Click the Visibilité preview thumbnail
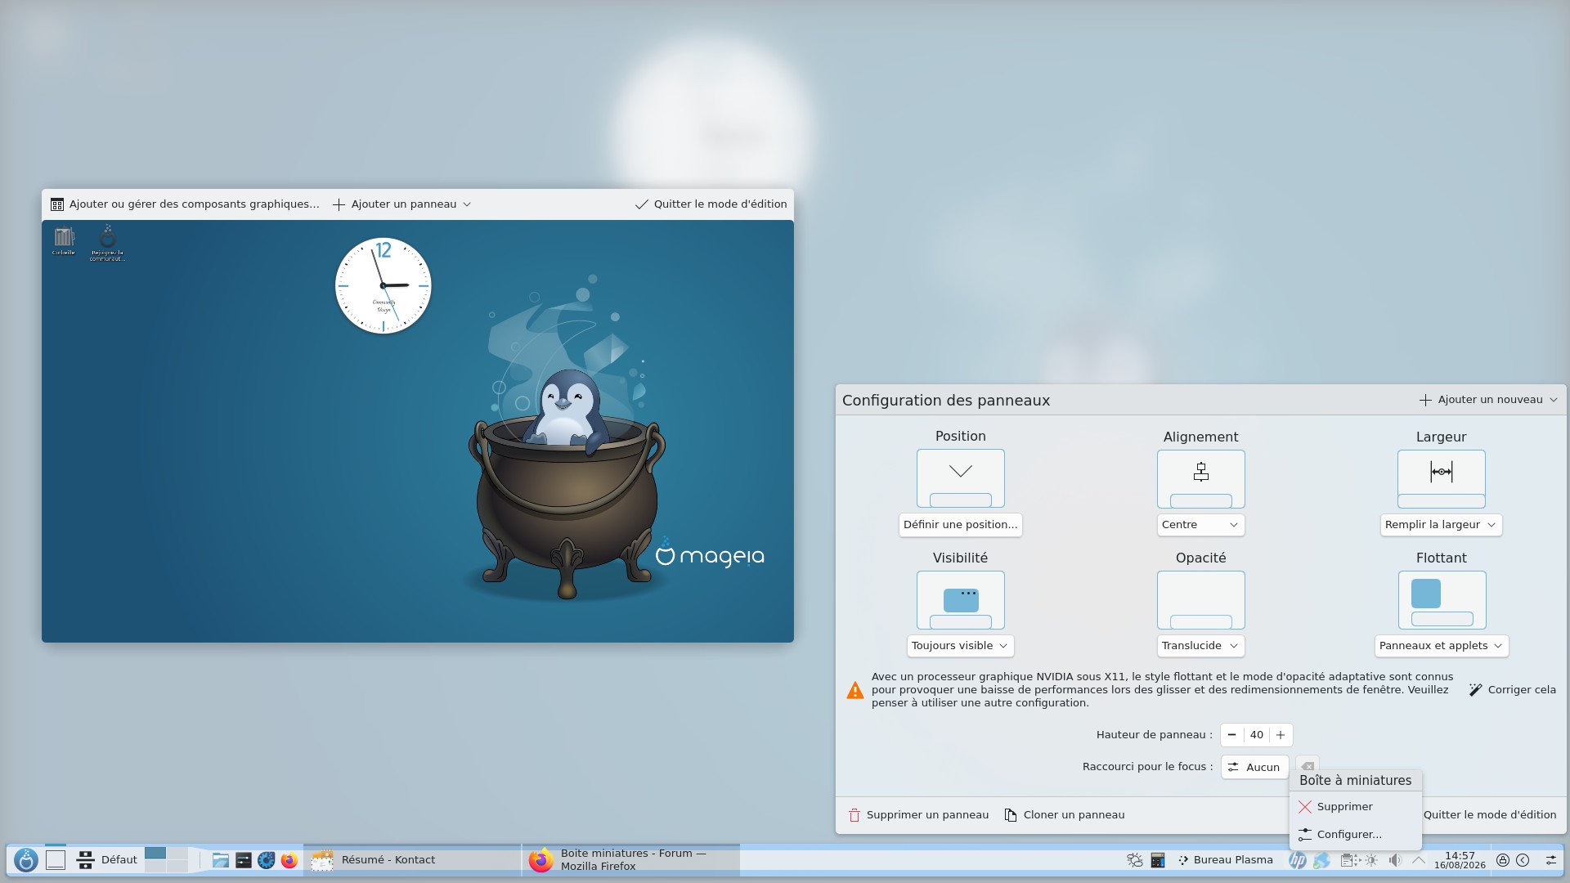The image size is (1570, 883). [961, 599]
